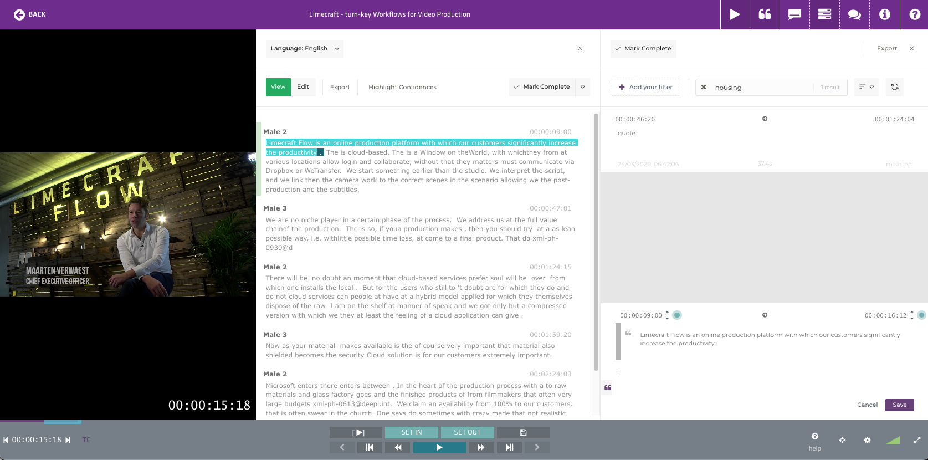
Task: Adjust the green volume slider
Action: tap(893, 440)
